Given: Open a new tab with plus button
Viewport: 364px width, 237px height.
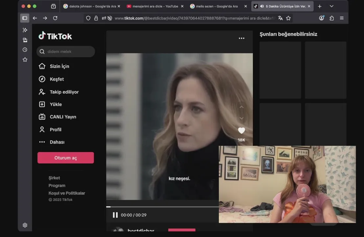Looking at the screenshot, I should 320,6.
